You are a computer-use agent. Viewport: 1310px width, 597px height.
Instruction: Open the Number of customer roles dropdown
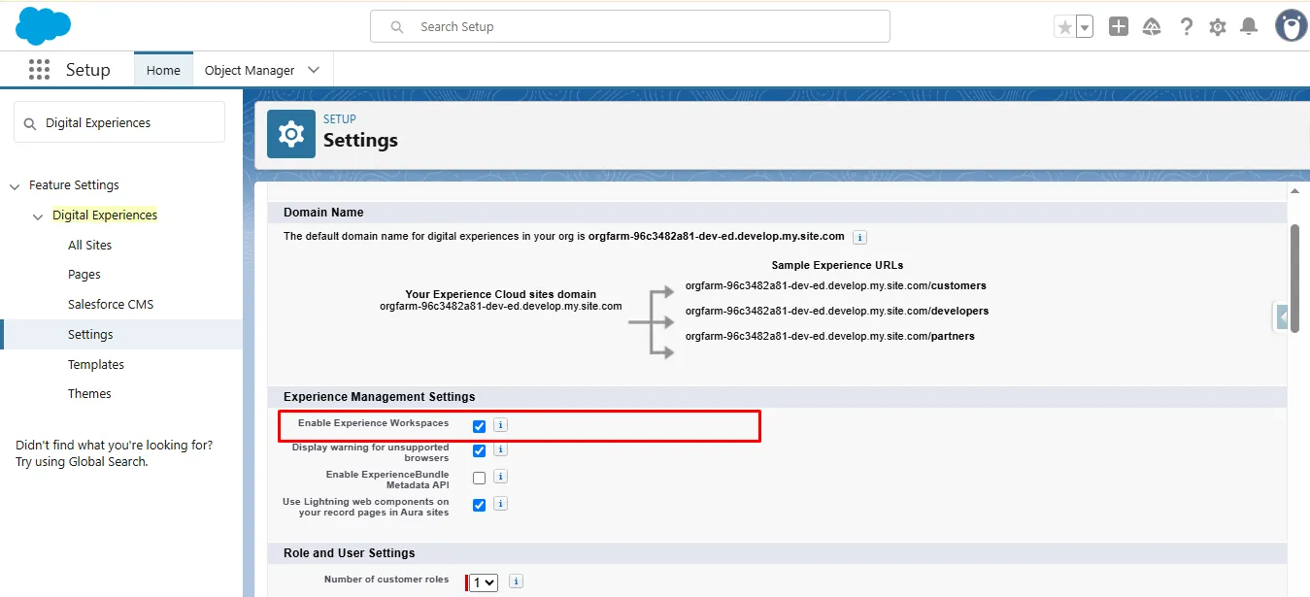pos(484,582)
